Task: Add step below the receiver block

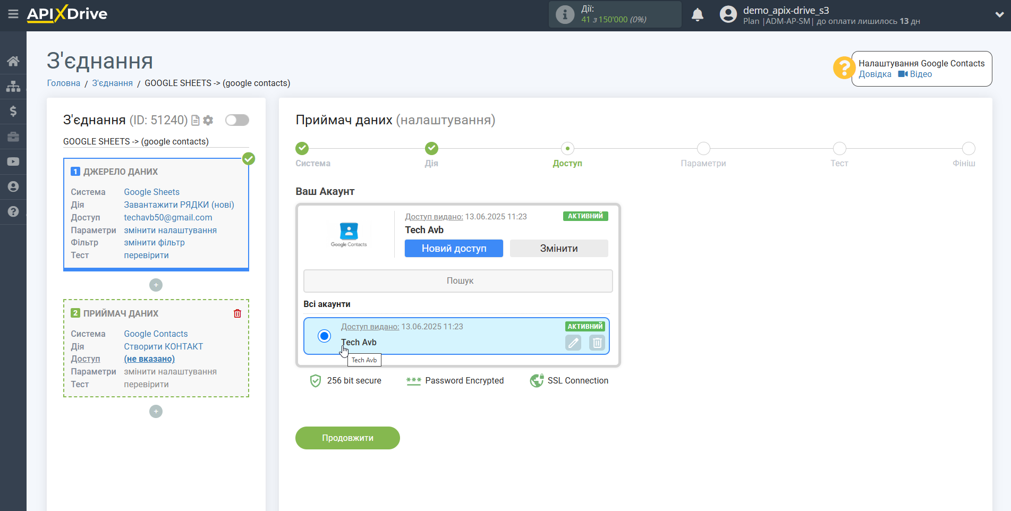Action: pyautogui.click(x=156, y=412)
